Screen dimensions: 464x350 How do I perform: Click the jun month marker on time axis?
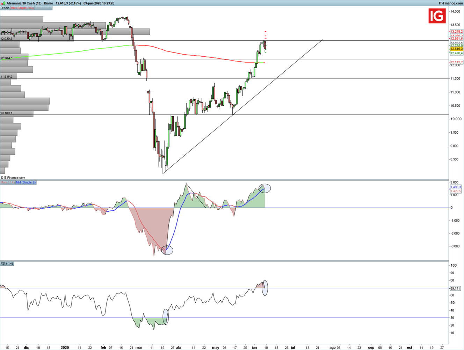tap(254, 348)
